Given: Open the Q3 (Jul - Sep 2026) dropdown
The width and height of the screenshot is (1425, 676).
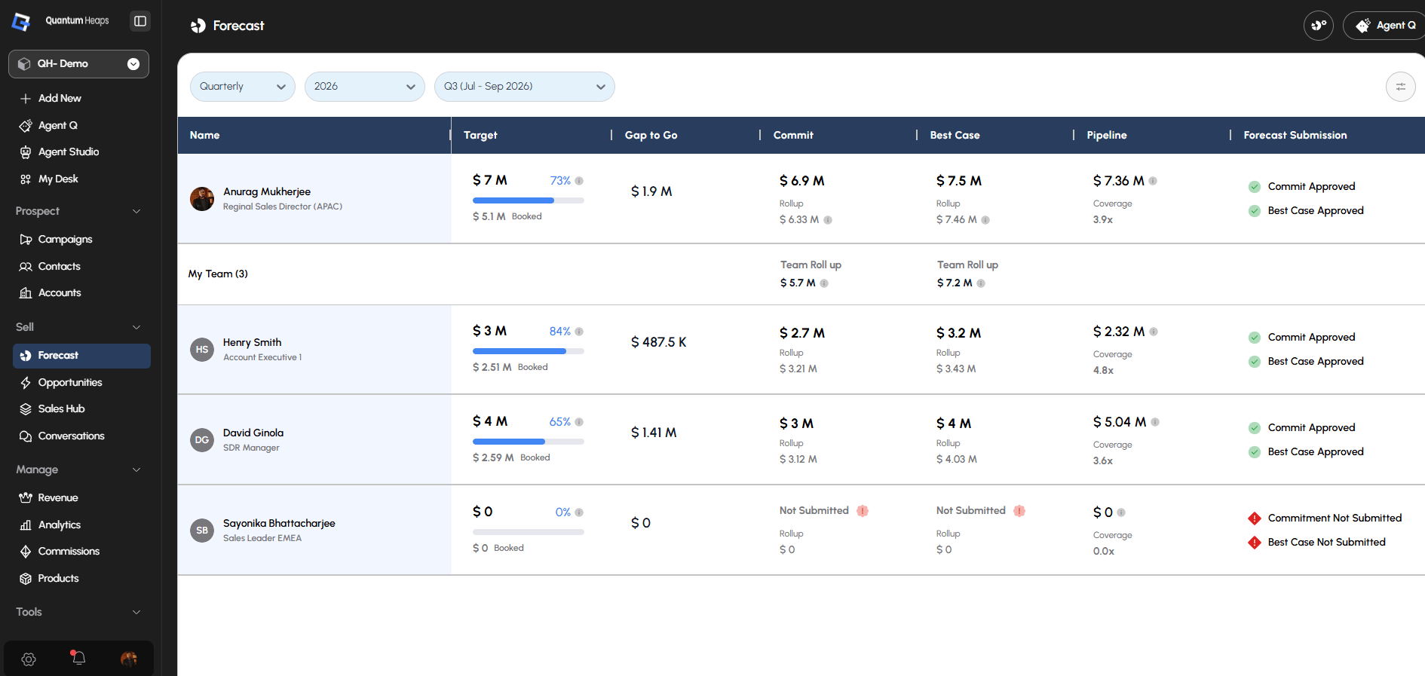Looking at the screenshot, I should pyautogui.click(x=525, y=87).
